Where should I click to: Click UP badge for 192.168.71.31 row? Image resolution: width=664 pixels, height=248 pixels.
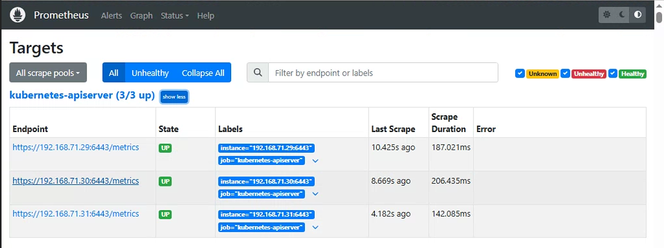165,215
